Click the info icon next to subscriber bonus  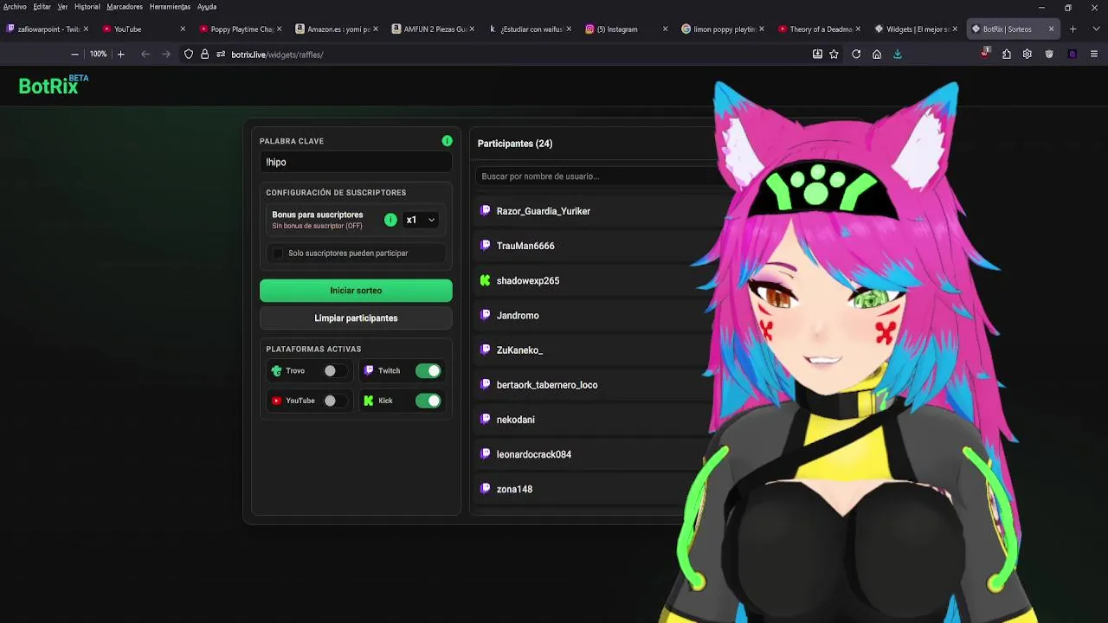point(390,220)
